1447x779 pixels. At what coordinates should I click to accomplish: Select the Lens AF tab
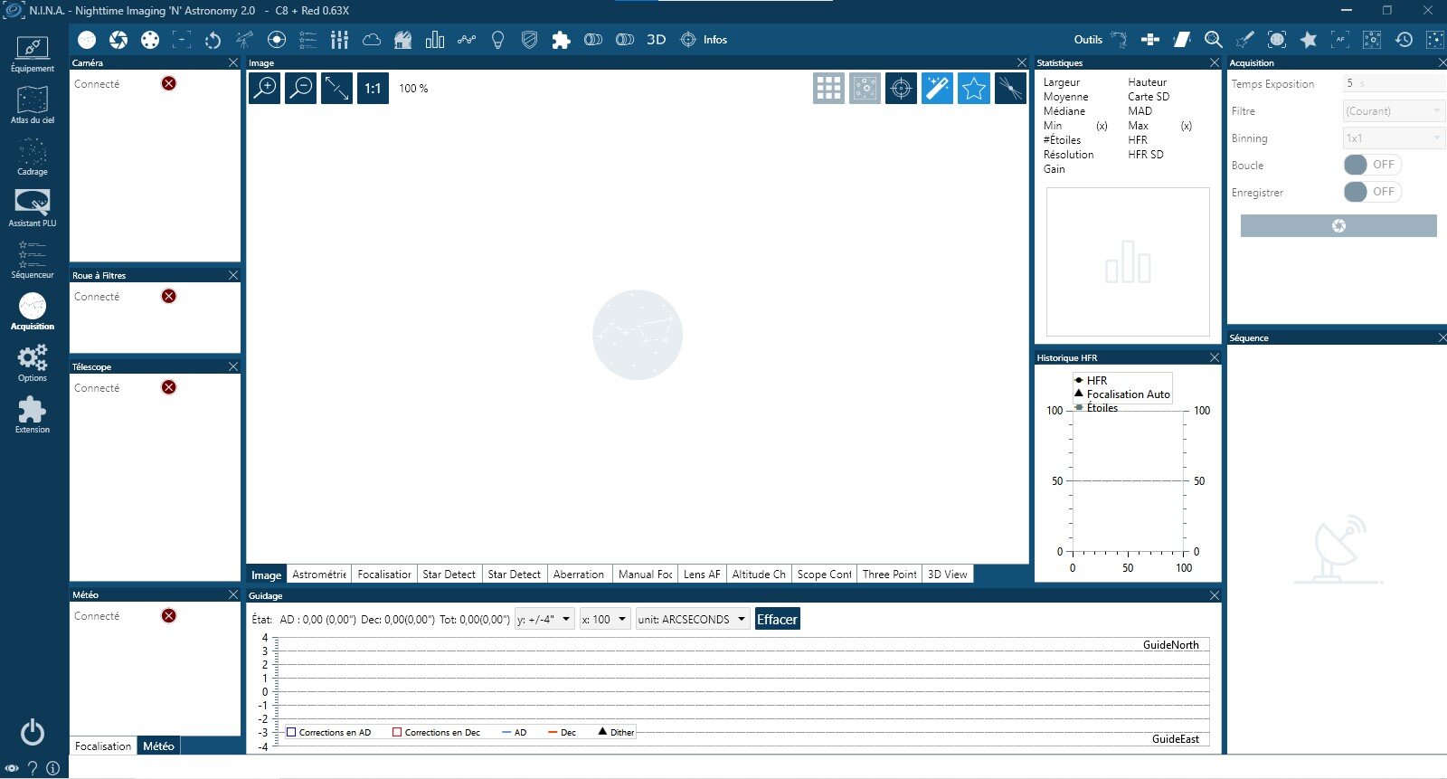tap(702, 575)
